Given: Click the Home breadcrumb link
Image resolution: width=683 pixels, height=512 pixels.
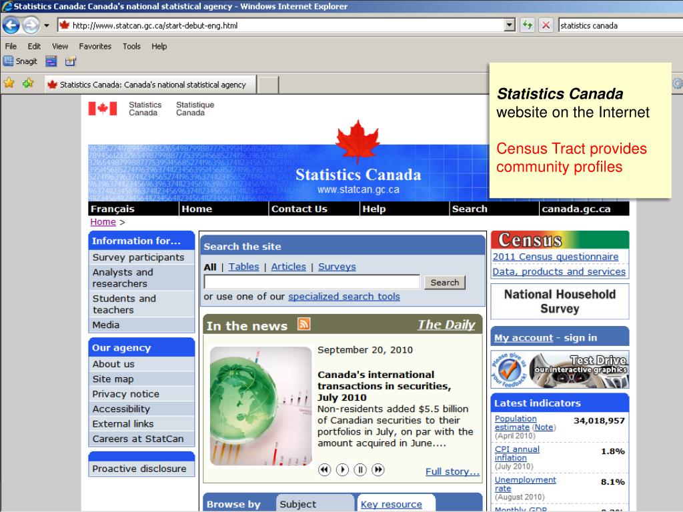Looking at the screenshot, I should click(x=103, y=222).
